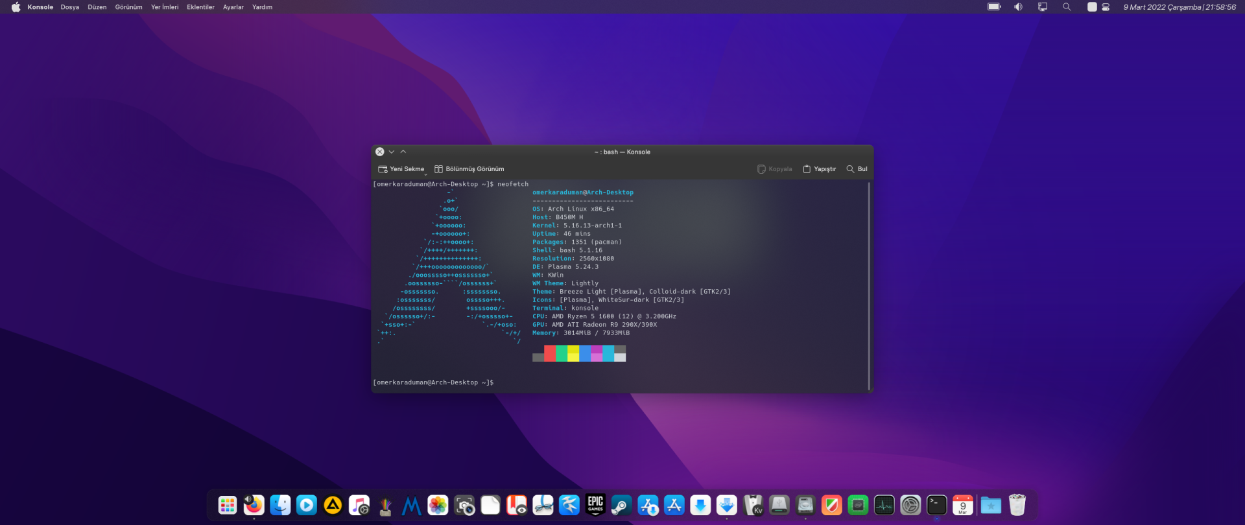1245x525 pixels.
Task: Open the Trash in the dock
Action: pos(1017,505)
